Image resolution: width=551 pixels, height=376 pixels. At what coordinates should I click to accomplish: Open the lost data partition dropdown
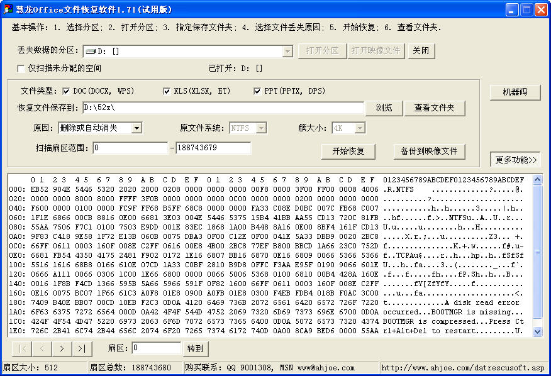287,51
